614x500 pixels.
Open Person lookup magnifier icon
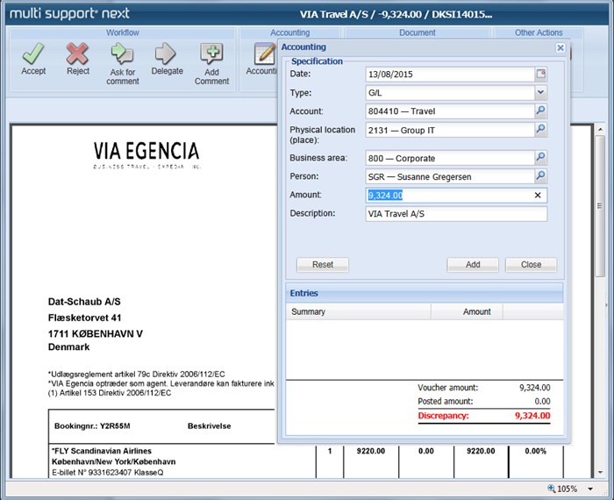(x=541, y=176)
